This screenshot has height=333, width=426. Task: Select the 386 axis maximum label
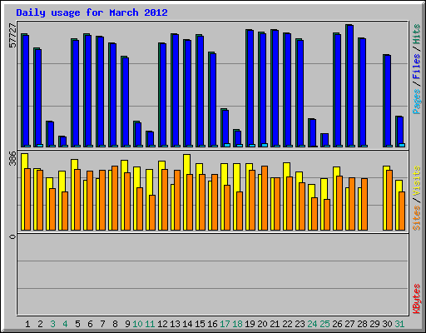pyautogui.click(x=12, y=158)
